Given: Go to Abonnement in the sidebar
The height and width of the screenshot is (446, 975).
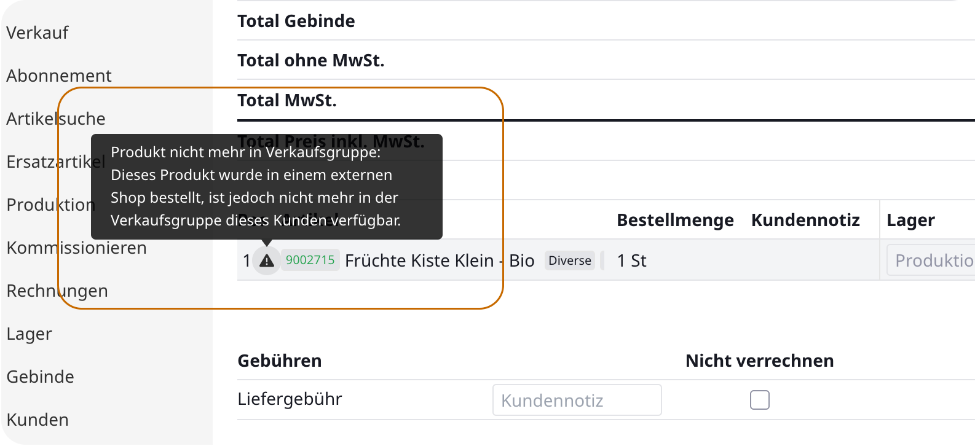Looking at the screenshot, I should (x=59, y=76).
